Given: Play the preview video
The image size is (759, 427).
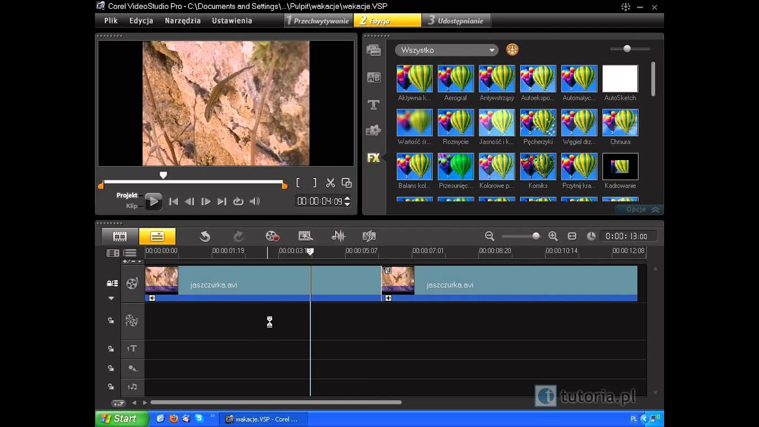Looking at the screenshot, I should (153, 202).
